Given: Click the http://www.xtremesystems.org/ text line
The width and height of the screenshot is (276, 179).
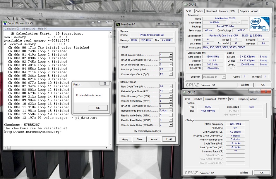Looking at the screenshot, I should (33, 132).
